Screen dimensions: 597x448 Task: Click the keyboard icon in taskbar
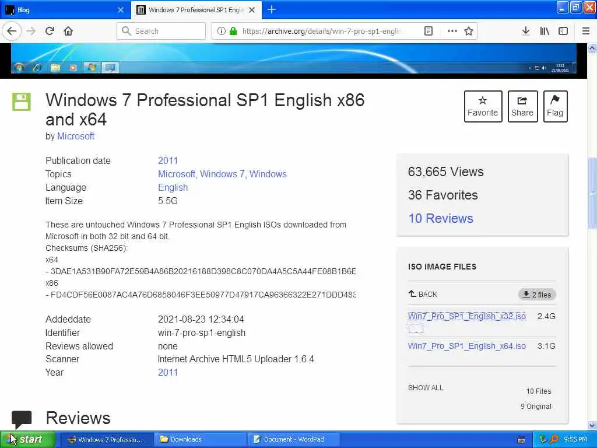pos(521,440)
